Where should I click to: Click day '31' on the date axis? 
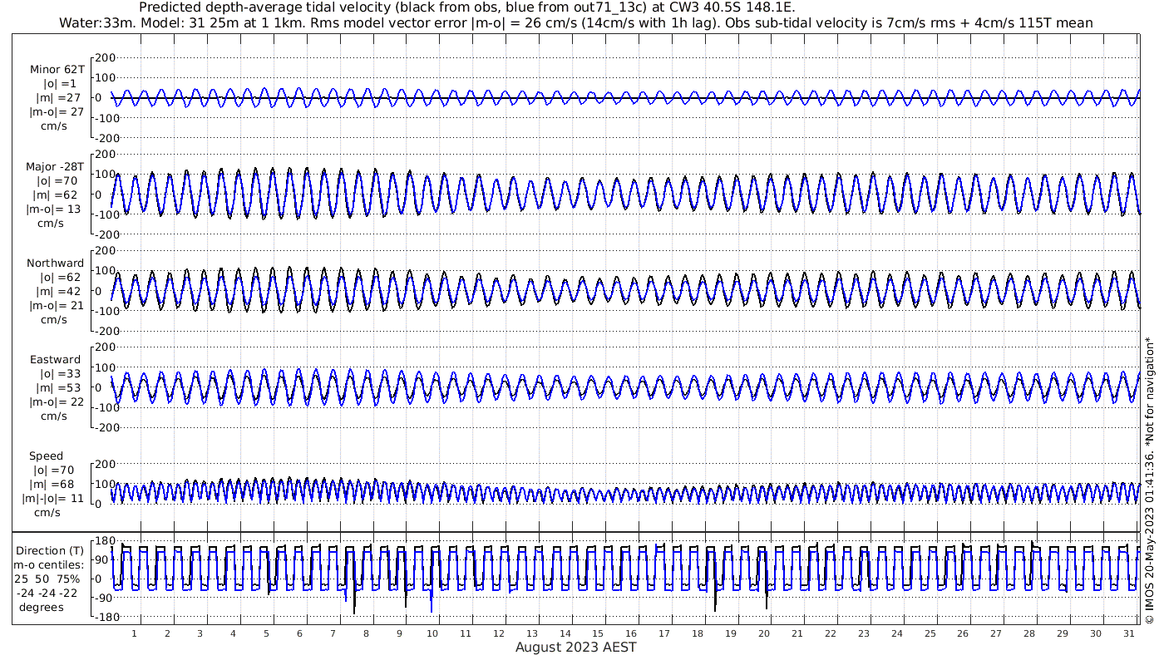(x=1129, y=633)
